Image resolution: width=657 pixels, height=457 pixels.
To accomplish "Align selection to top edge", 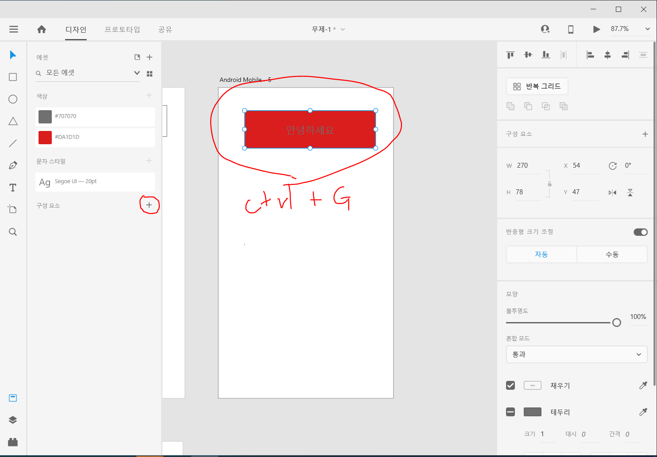I will point(510,55).
